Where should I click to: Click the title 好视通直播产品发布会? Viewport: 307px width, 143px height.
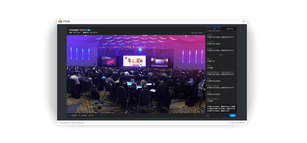click(x=78, y=30)
